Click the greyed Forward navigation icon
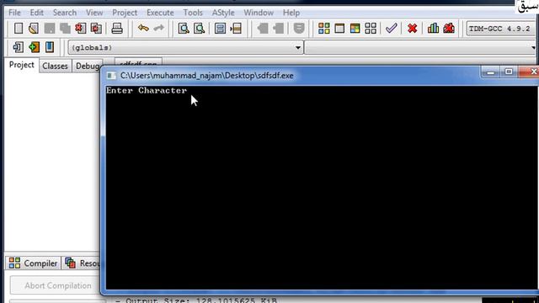539x303 pixels. click(x=279, y=28)
